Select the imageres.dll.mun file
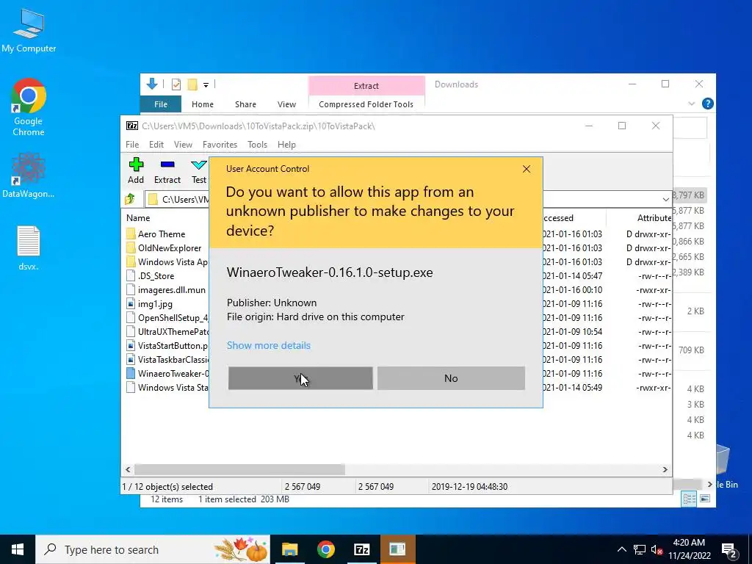752x564 pixels. pos(171,289)
